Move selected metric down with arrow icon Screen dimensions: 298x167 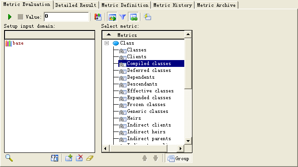point(156,158)
